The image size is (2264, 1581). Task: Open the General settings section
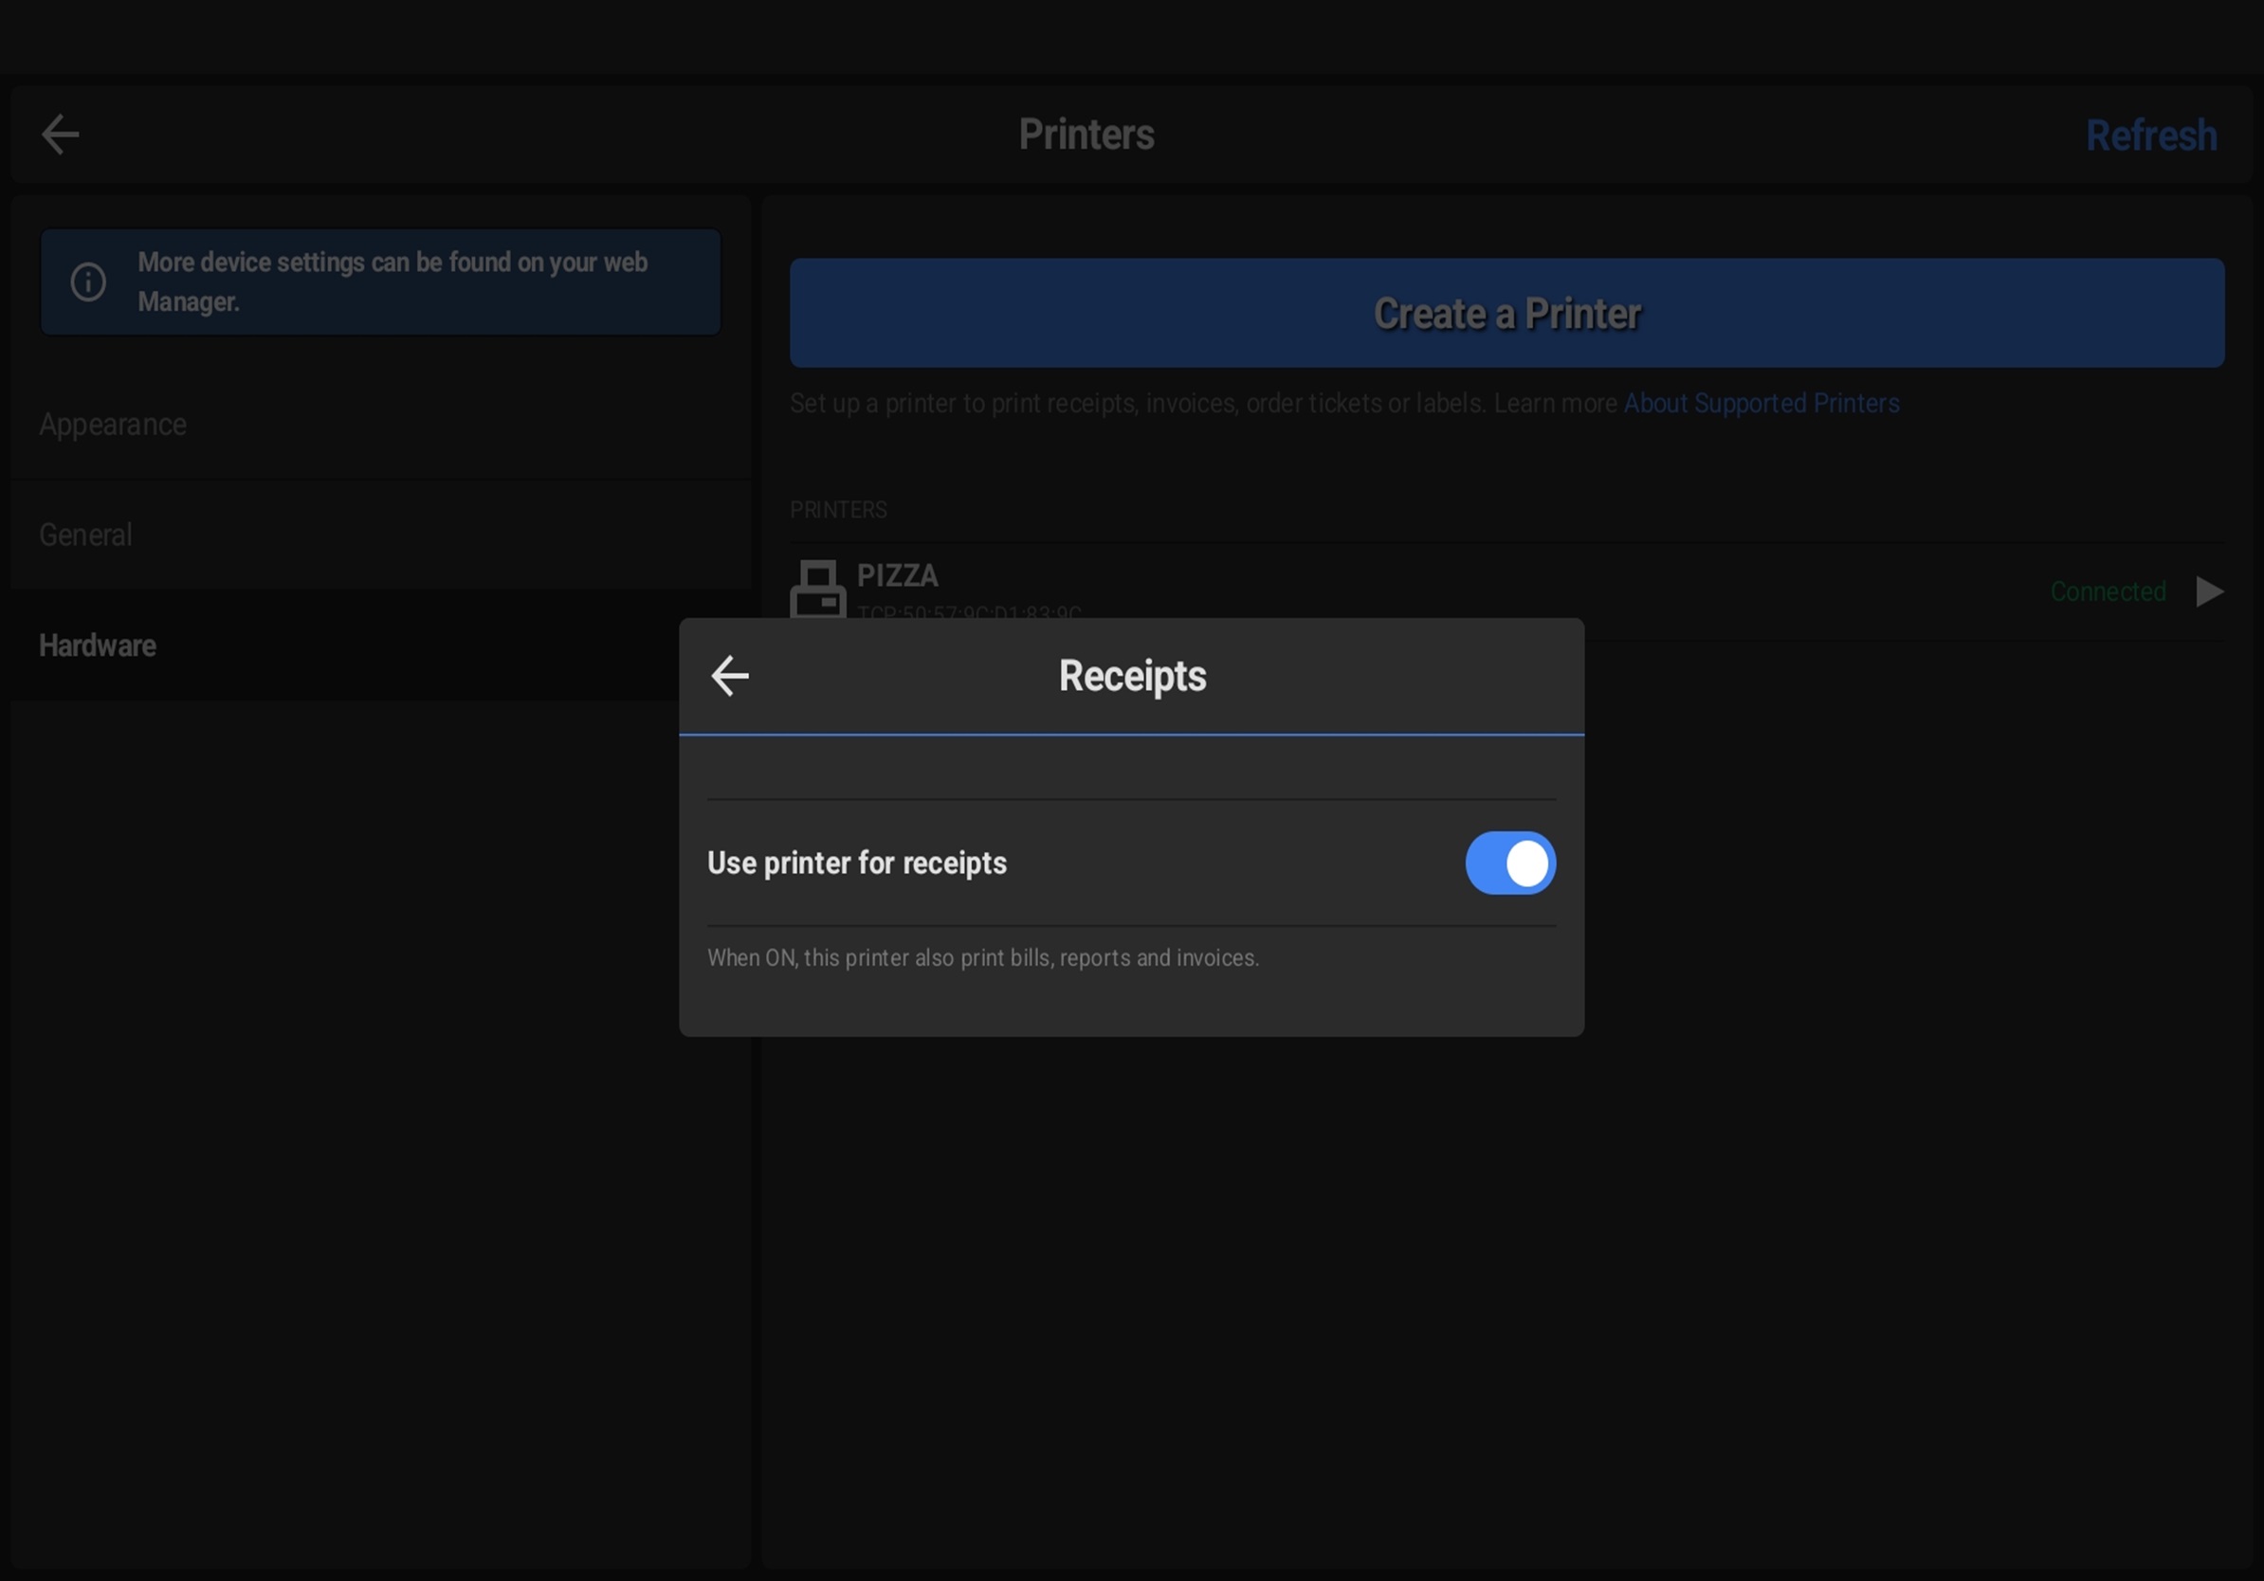(x=85, y=536)
